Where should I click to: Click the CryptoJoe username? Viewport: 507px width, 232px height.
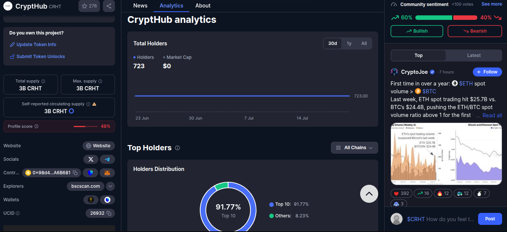[414, 72]
